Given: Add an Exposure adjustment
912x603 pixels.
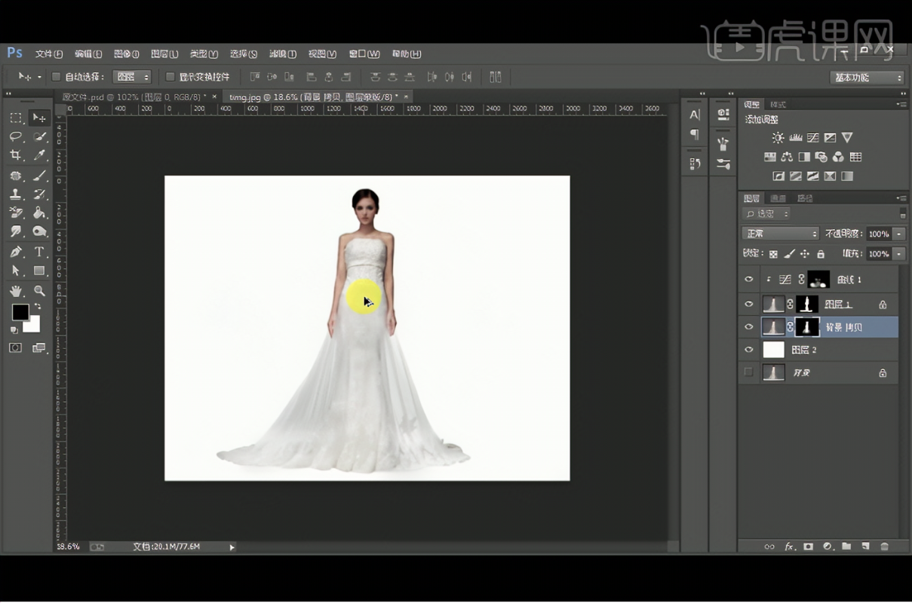Looking at the screenshot, I should [x=830, y=138].
